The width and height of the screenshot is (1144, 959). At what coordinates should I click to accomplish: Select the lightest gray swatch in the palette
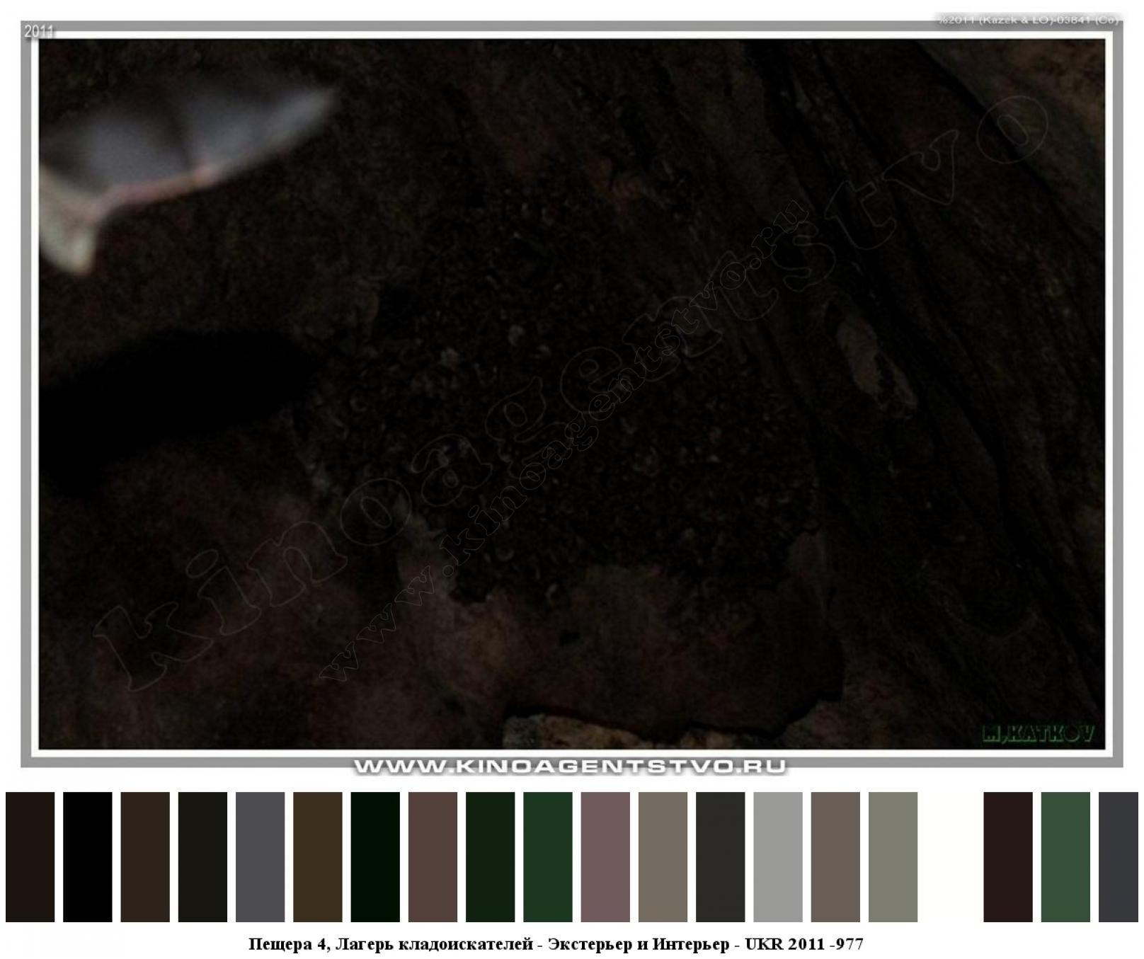(778, 857)
